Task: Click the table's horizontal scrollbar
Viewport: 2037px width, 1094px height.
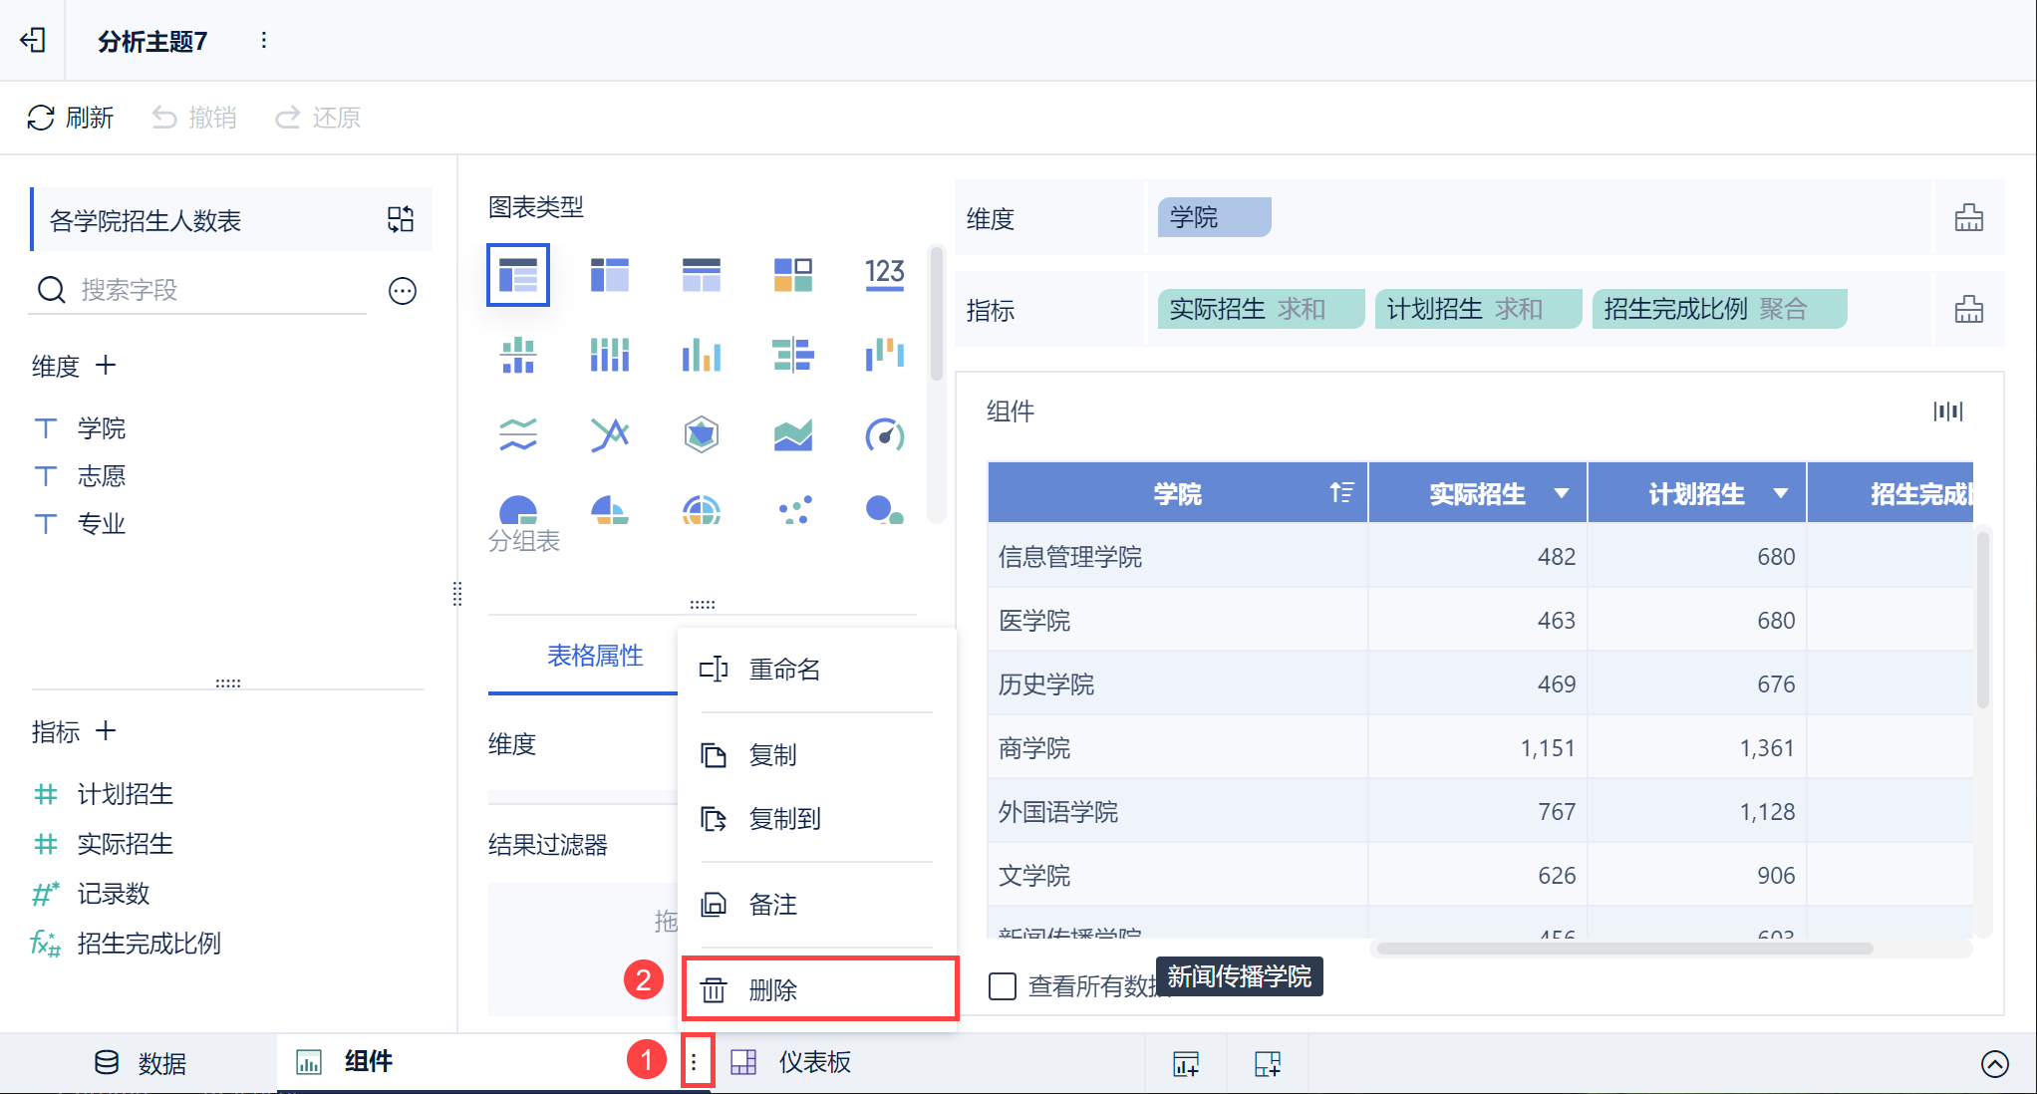Action: tap(1624, 948)
